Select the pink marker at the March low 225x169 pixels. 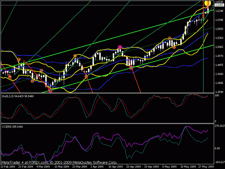(50, 90)
